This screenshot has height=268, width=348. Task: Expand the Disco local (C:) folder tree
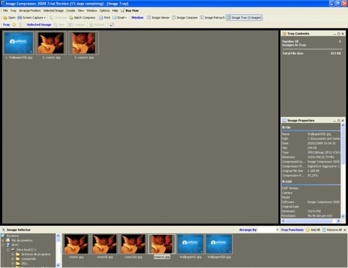pyautogui.click(x=7, y=250)
